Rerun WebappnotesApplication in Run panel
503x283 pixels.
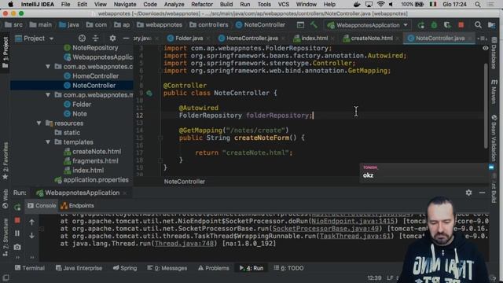click(x=17, y=207)
